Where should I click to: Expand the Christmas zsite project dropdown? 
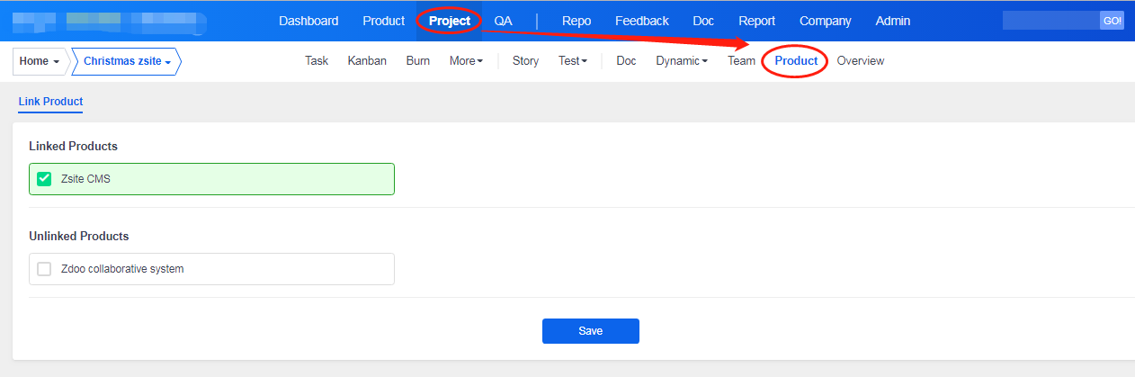coord(127,61)
